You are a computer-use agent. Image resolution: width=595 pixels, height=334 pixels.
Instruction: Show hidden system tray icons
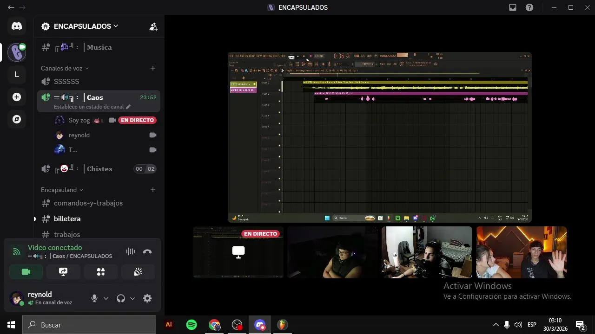pos(496,325)
